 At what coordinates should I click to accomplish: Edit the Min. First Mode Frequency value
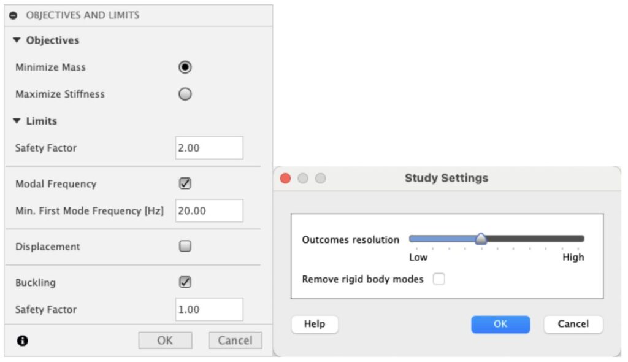pyautogui.click(x=209, y=210)
